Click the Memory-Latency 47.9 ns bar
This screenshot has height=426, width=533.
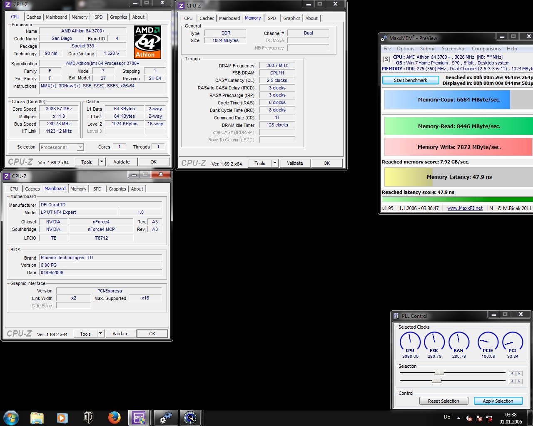459,177
